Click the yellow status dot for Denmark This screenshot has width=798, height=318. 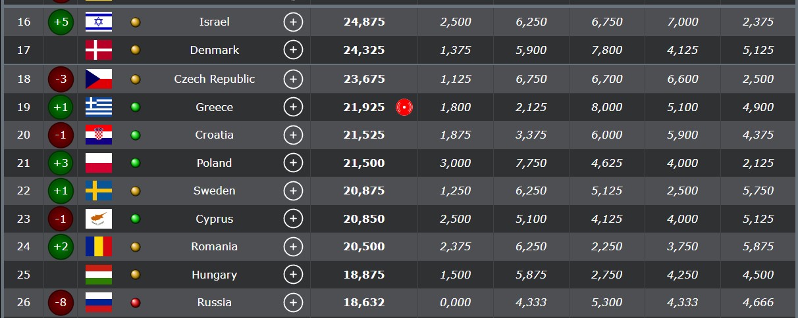tap(136, 50)
